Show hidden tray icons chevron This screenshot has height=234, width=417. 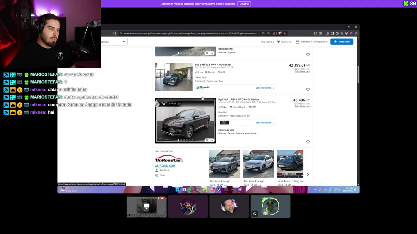coord(315,189)
